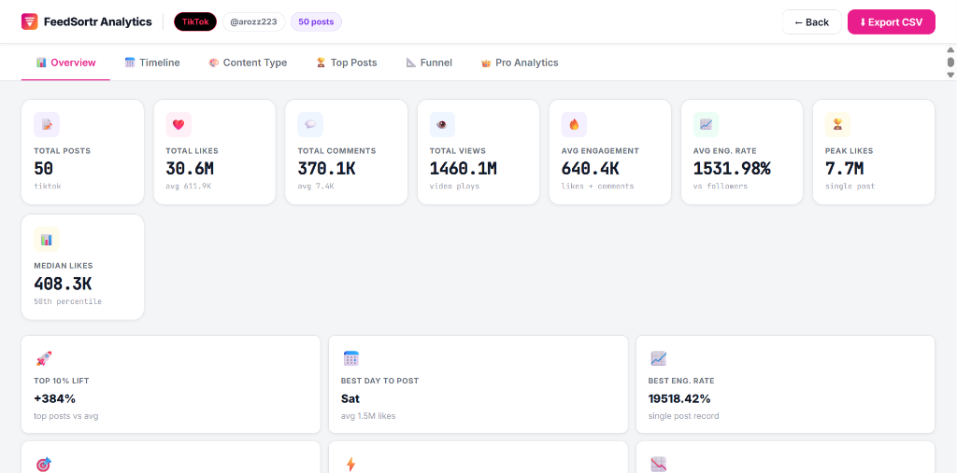Go back using the Back button
This screenshot has height=473, width=957.
pos(812,22)
